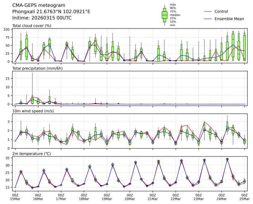
Task: Select the Ensemble Mean legend label
Action: (229, 19)
